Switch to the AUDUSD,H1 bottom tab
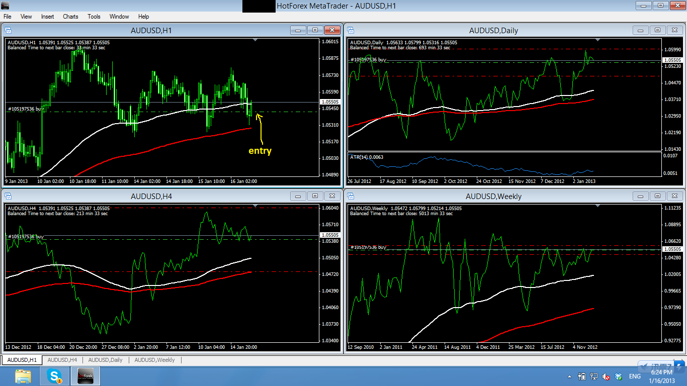 [x=22, y=360]
